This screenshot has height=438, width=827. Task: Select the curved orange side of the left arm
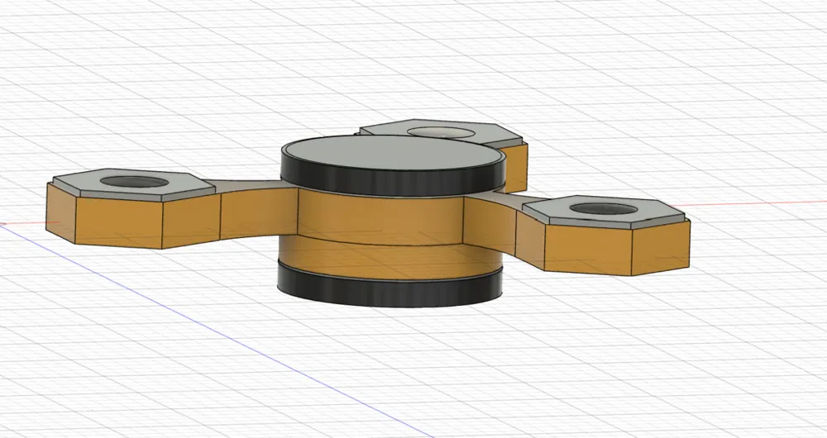(x=259, y=216)
